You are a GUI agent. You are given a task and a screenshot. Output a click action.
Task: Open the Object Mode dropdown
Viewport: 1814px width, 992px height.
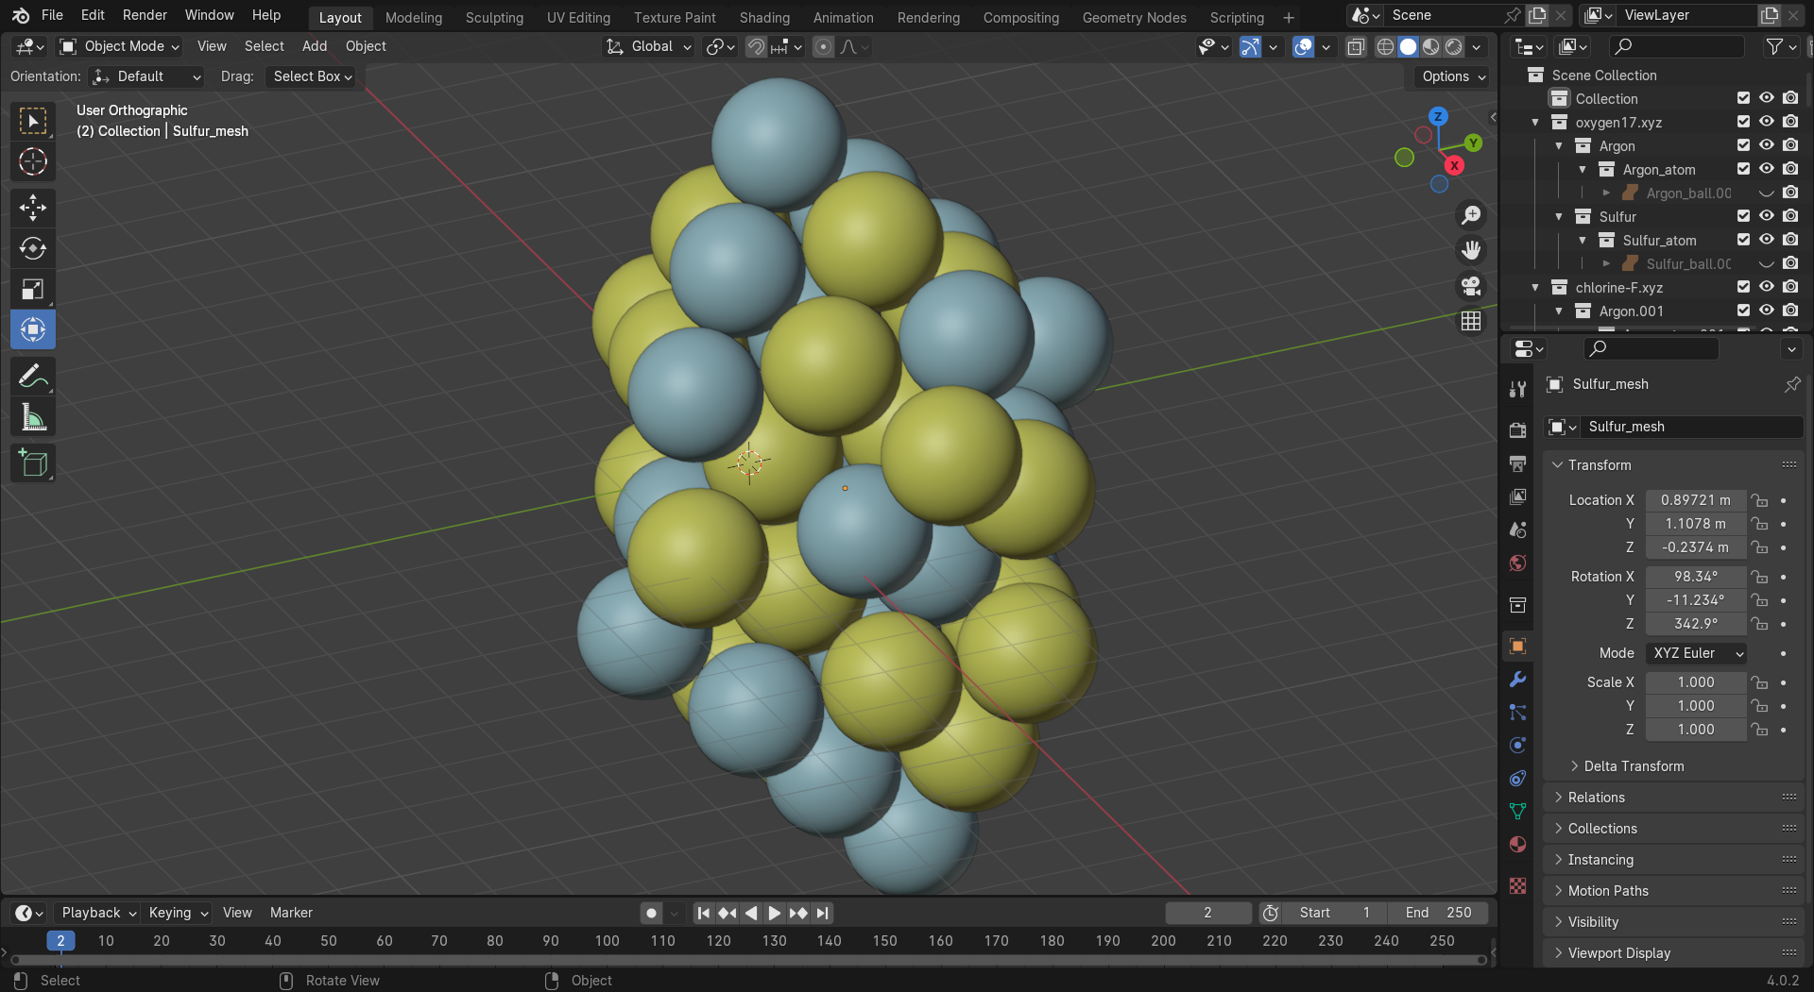coord(120,46)
